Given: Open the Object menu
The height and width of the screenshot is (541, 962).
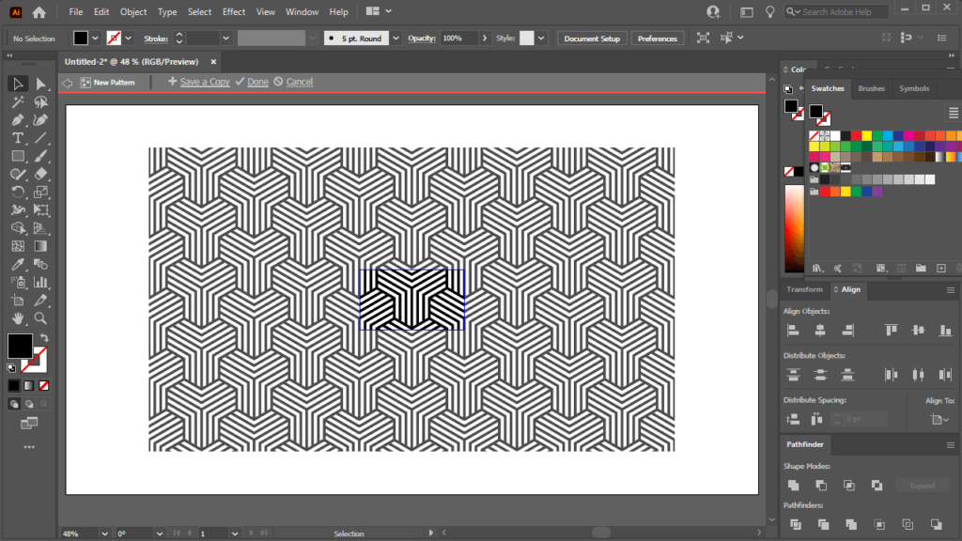Looking at the screenshot, I should pyautogui.click(x=132, y=11).
